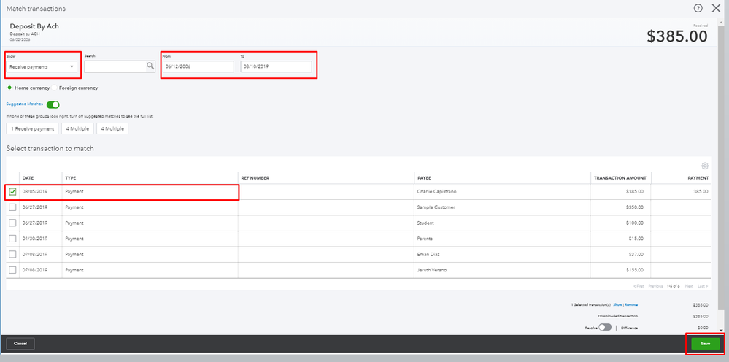Click the PAYMENT column header
Viewport: 729px width, 362px height.
(x=698, y=178)
